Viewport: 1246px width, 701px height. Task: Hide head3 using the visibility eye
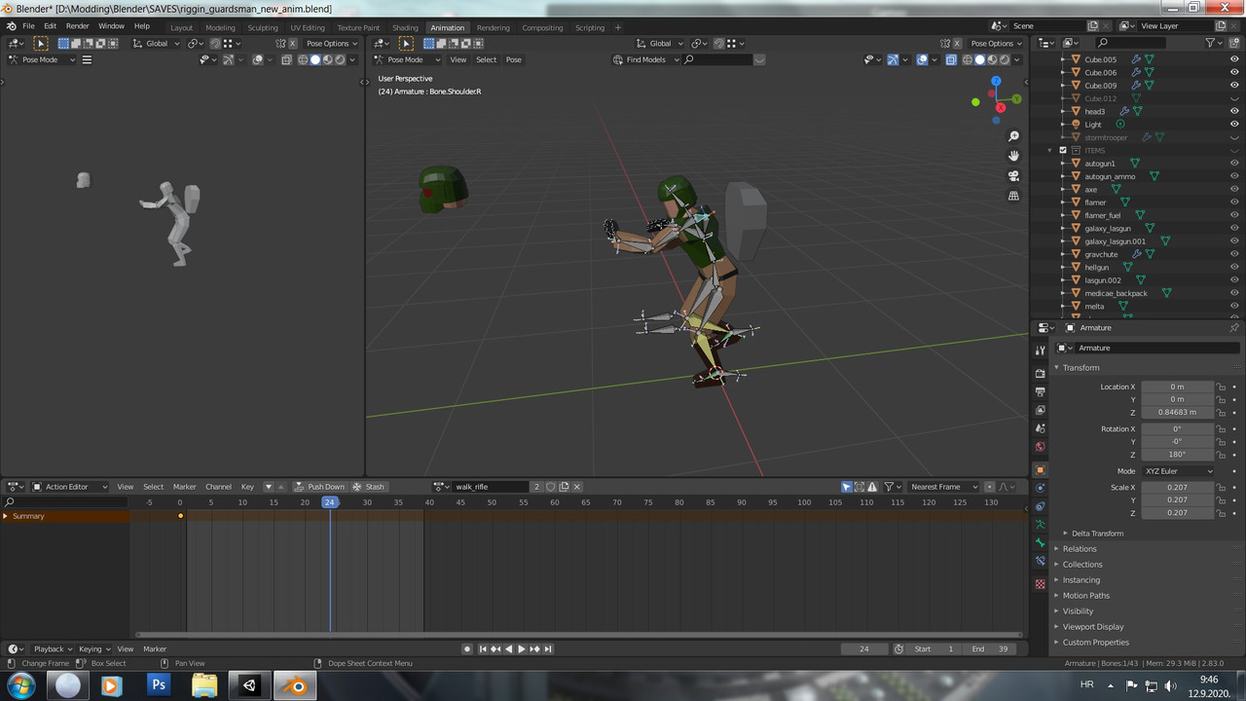click(1234, 111)
